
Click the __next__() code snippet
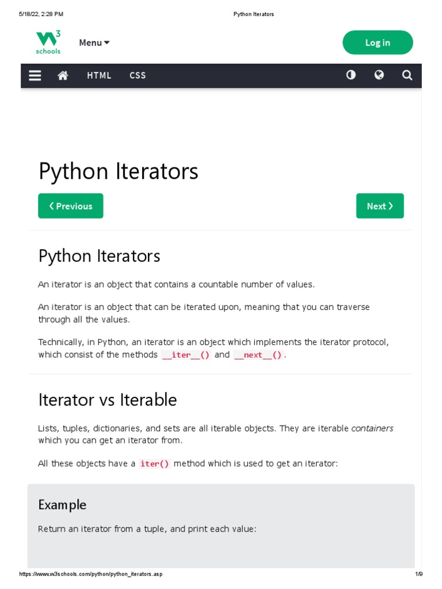click(x=258, y=355)
